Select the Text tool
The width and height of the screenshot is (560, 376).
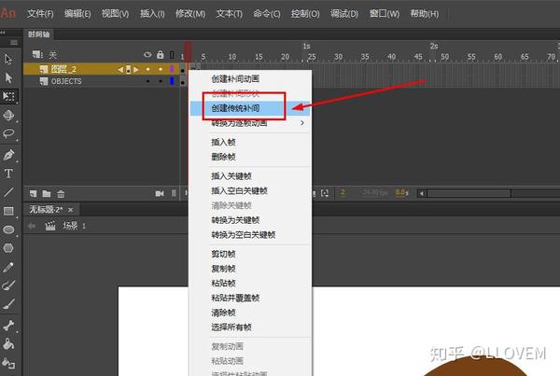click(8, 174)
